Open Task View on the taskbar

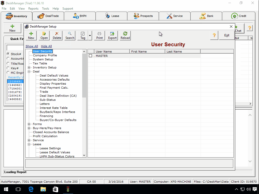(x=18, y=189)
